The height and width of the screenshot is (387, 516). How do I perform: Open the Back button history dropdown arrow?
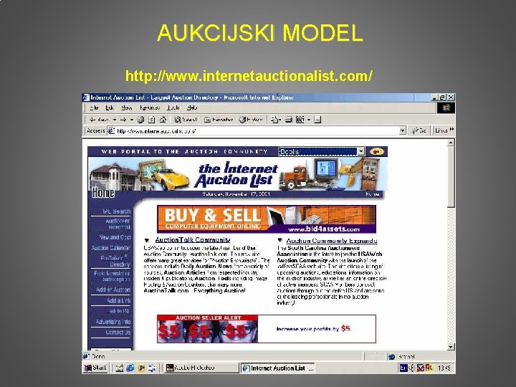tap(115, 120)
